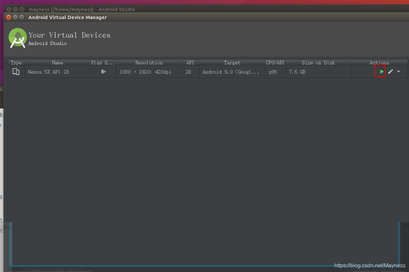The width and height of the screenshot is (409, 272).
Task: Open more actions dropdown for Nexus 5X
Action: tap(398, 72)
